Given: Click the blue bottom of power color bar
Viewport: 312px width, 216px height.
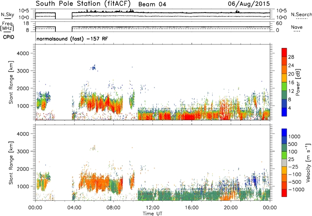Looking at the screenshot, I should [284, 112].
